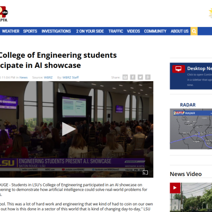Open the Traffic menu
The width and height of the screenshot is (212, 212).
[x=116, y=31]
